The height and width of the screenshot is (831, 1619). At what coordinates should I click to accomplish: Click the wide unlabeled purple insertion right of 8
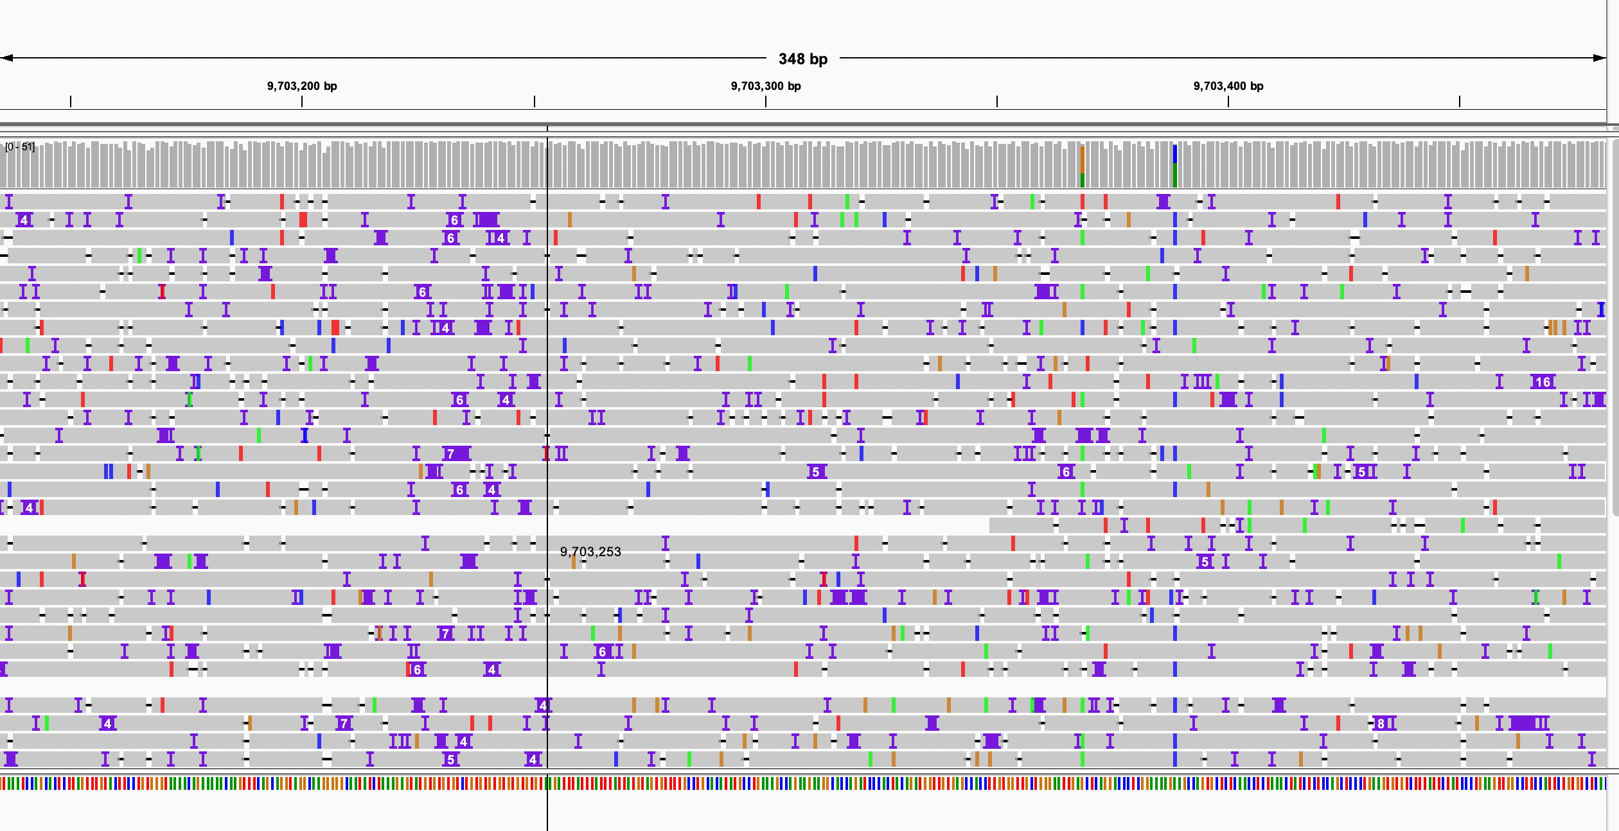[1521, 724]
